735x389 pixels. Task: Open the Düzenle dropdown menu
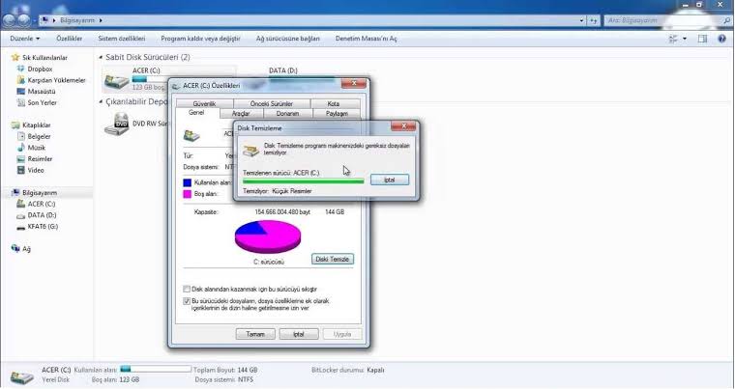(x=25, y=39)
